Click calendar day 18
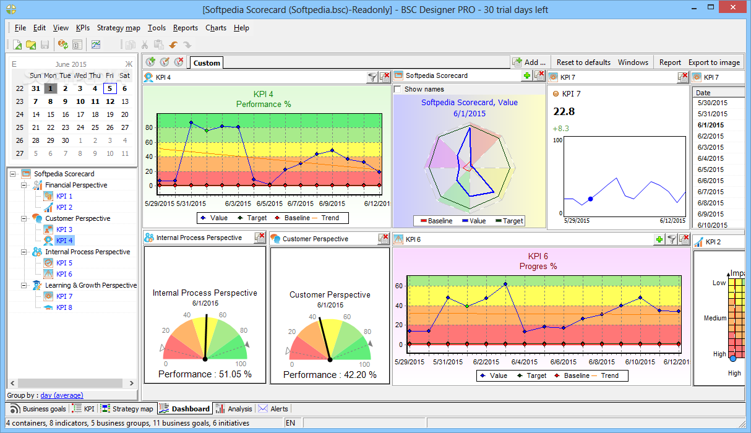 coord(95,114)
